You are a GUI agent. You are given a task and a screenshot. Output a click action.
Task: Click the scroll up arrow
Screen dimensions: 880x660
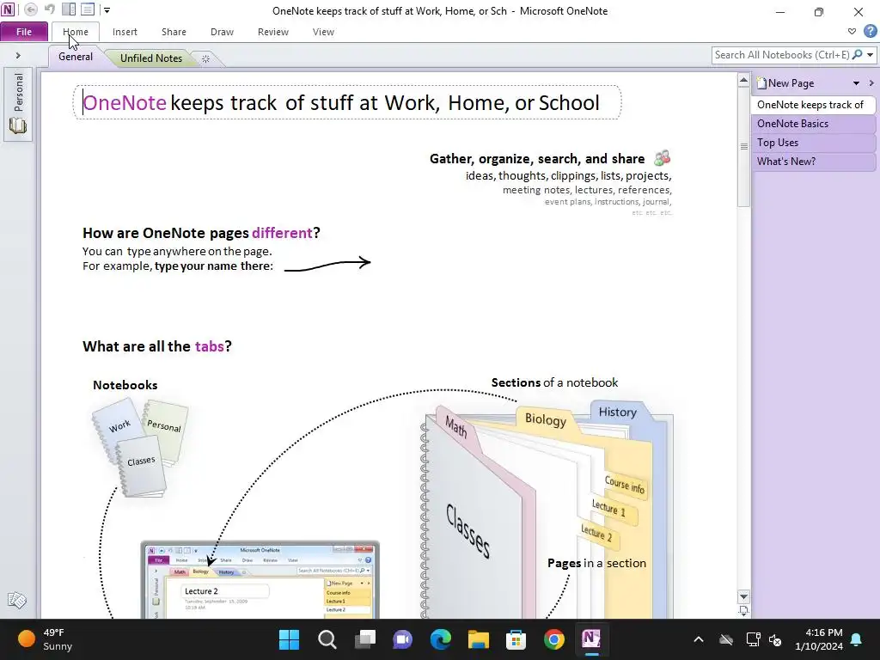(x=743, y=80)
